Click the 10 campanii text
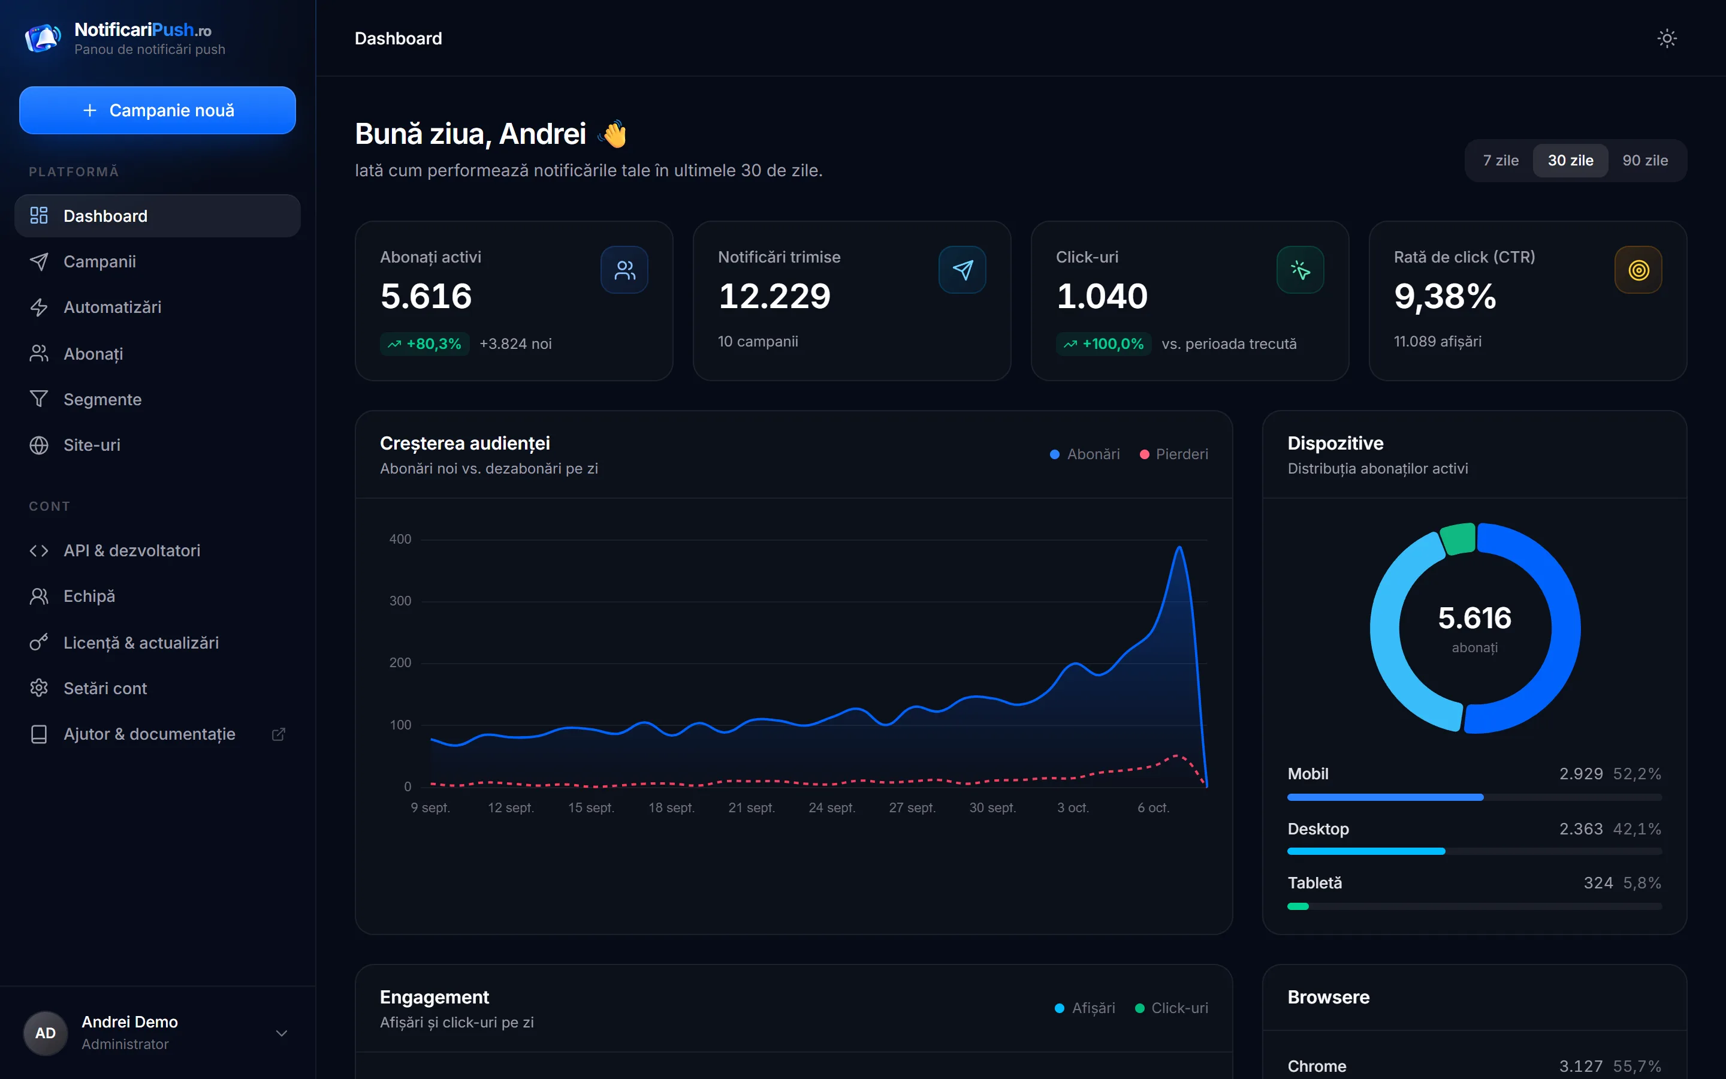Screen dimensions: 1726x1079 coord(758,341)
